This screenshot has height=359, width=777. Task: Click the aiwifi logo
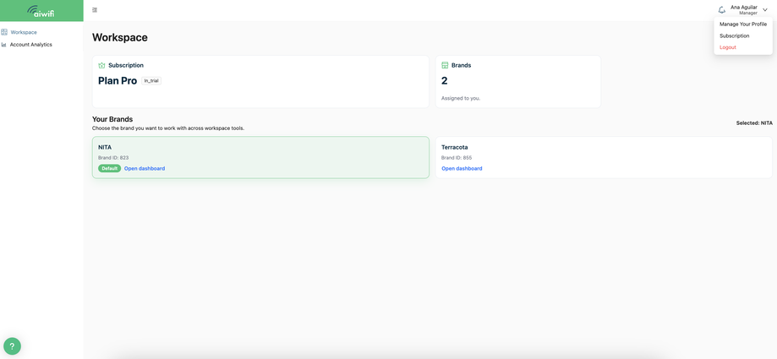pos(41,11)
